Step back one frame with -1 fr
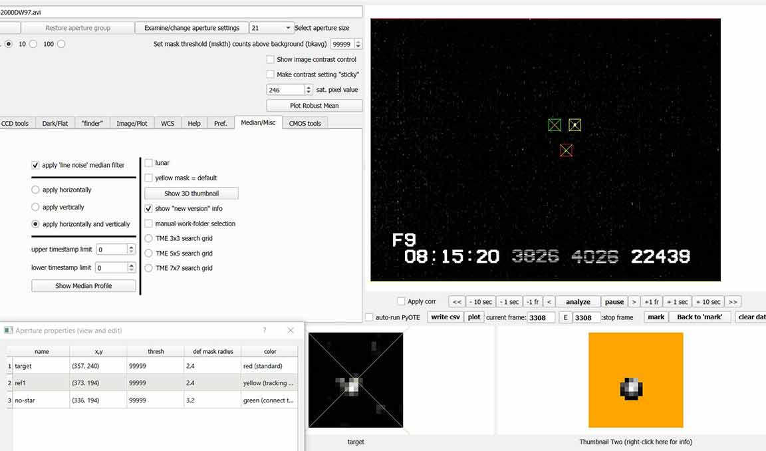This screenshot has width=766, height=451. (532, 301)
